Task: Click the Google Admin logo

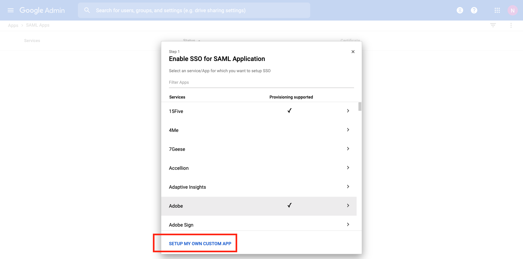Action: tap(42, 10)
